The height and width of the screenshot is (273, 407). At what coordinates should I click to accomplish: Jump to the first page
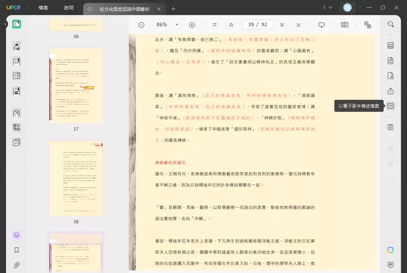click(x=214, y=25)
